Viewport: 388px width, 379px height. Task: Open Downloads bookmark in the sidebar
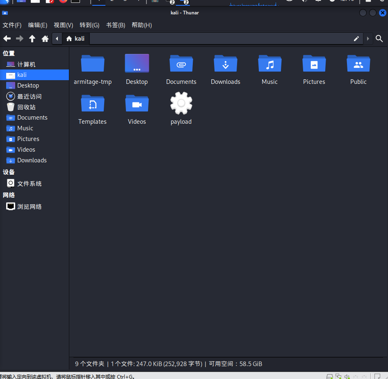point(34,160)
